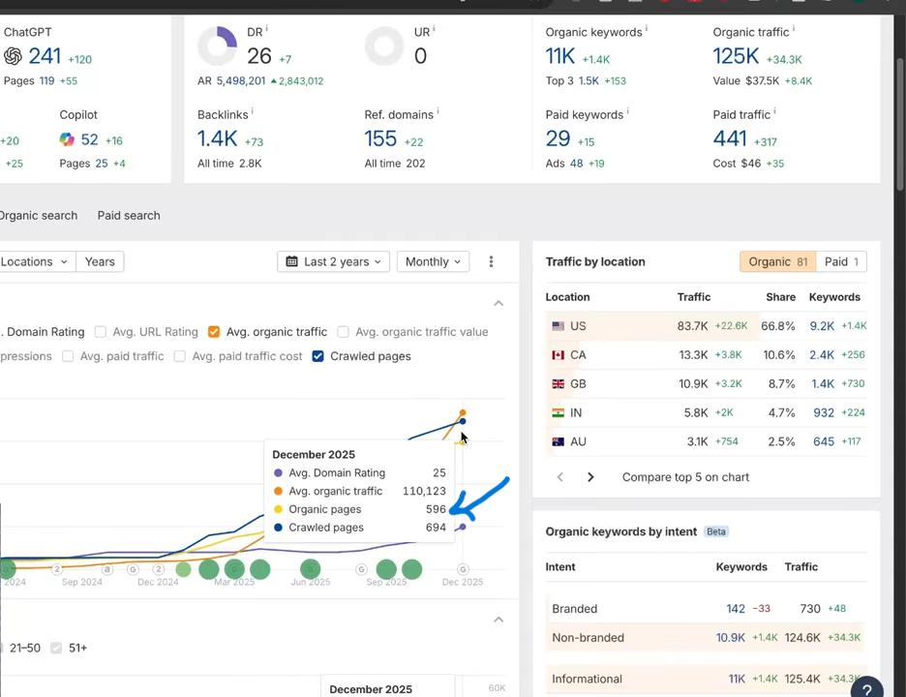906x697 pixels.
Task: Click the Copilot logo icon
Action: [67, 139]
